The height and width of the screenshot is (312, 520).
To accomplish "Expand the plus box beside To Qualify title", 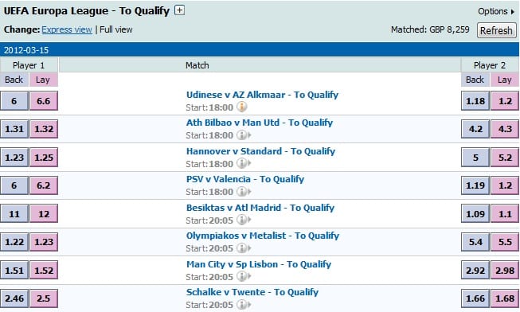I will pos(179,10).
